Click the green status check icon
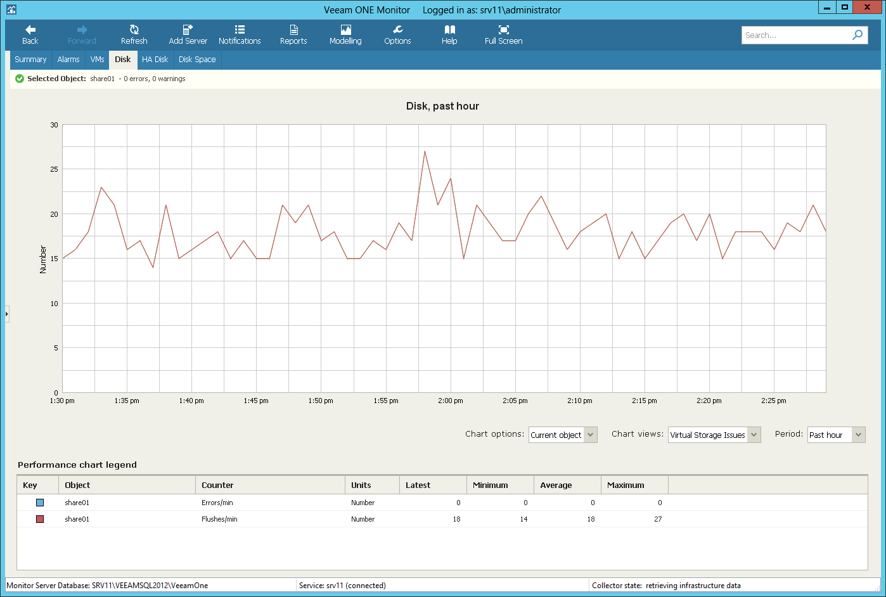 20,79
